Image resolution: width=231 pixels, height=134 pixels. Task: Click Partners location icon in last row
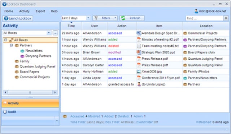(185, 84)
